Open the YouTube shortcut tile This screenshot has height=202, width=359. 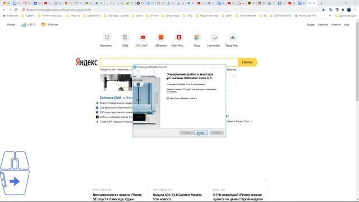click(x=143, y=40)
